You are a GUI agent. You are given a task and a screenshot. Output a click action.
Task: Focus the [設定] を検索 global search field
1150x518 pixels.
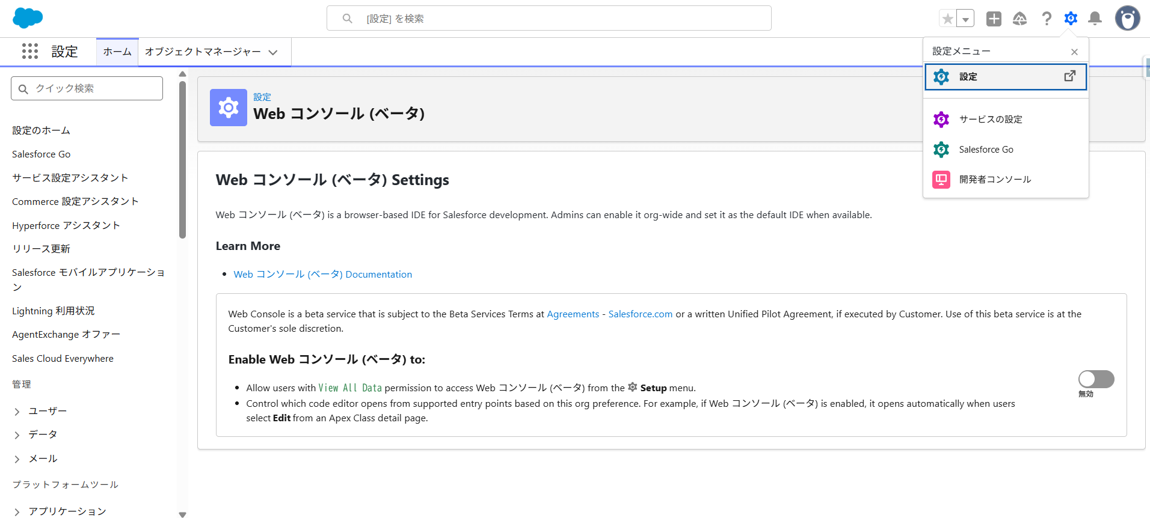pos(549,19)
